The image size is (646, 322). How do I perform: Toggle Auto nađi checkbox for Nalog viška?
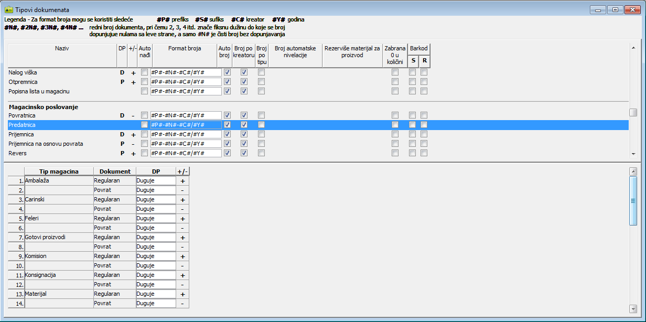[144, 72]
